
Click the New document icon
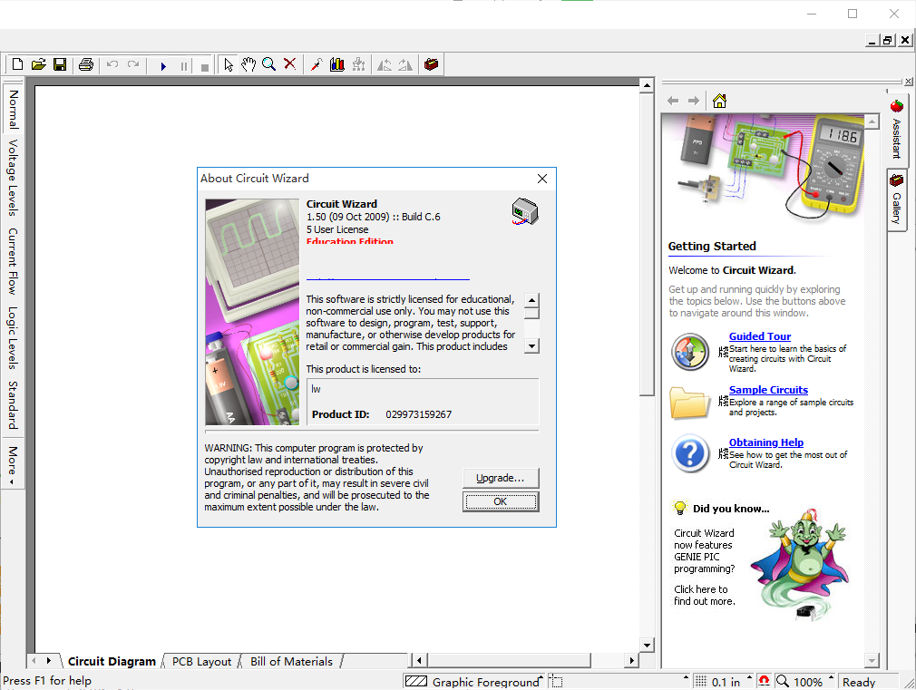pyautogui.click(x=17, y=64)
